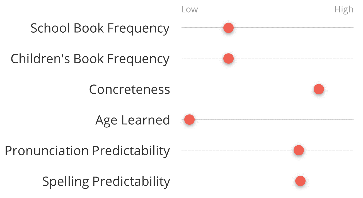Click the Low scale heading
363x198 pixels.
click(190, 9)
